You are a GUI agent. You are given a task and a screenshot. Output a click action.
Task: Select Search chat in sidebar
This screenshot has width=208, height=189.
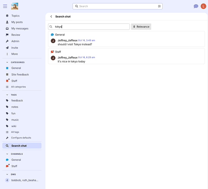pos(22,146)
